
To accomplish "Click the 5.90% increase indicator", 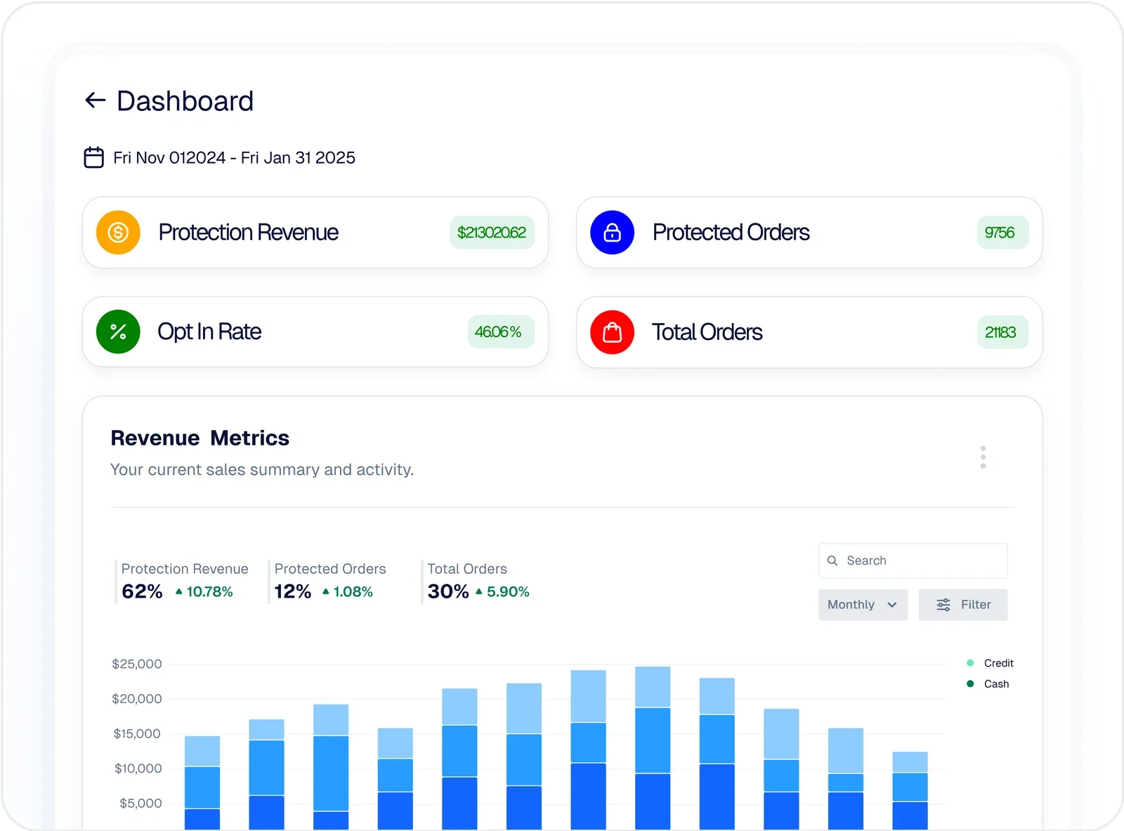I will 502,591.
